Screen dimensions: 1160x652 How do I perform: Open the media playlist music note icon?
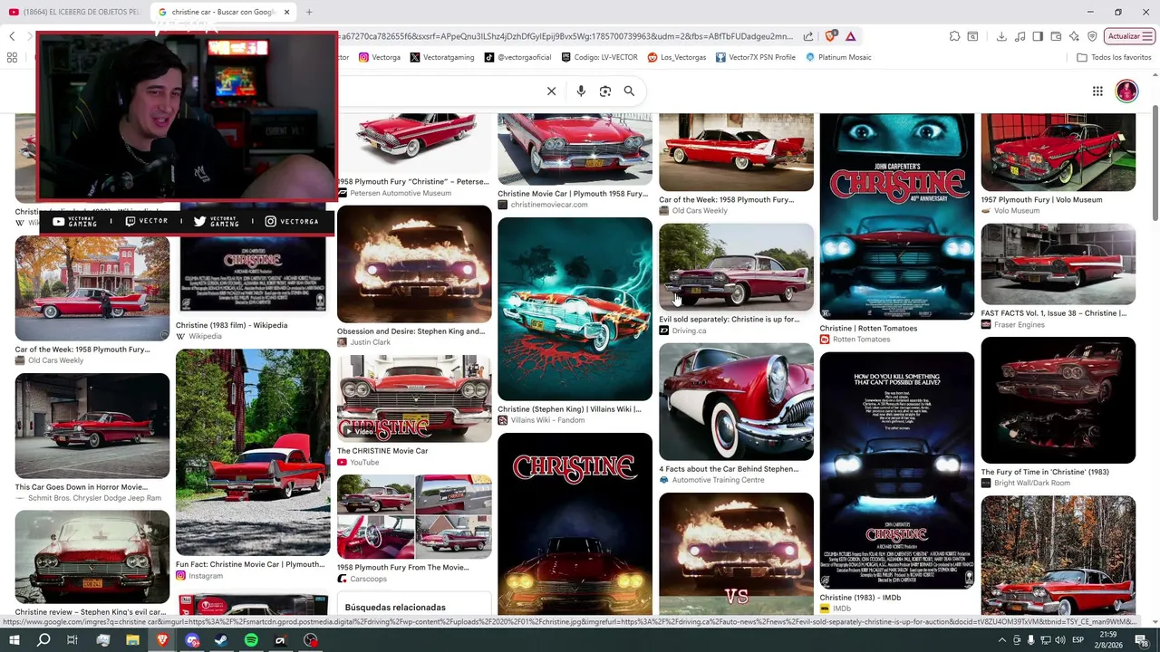pos(1020,36)
